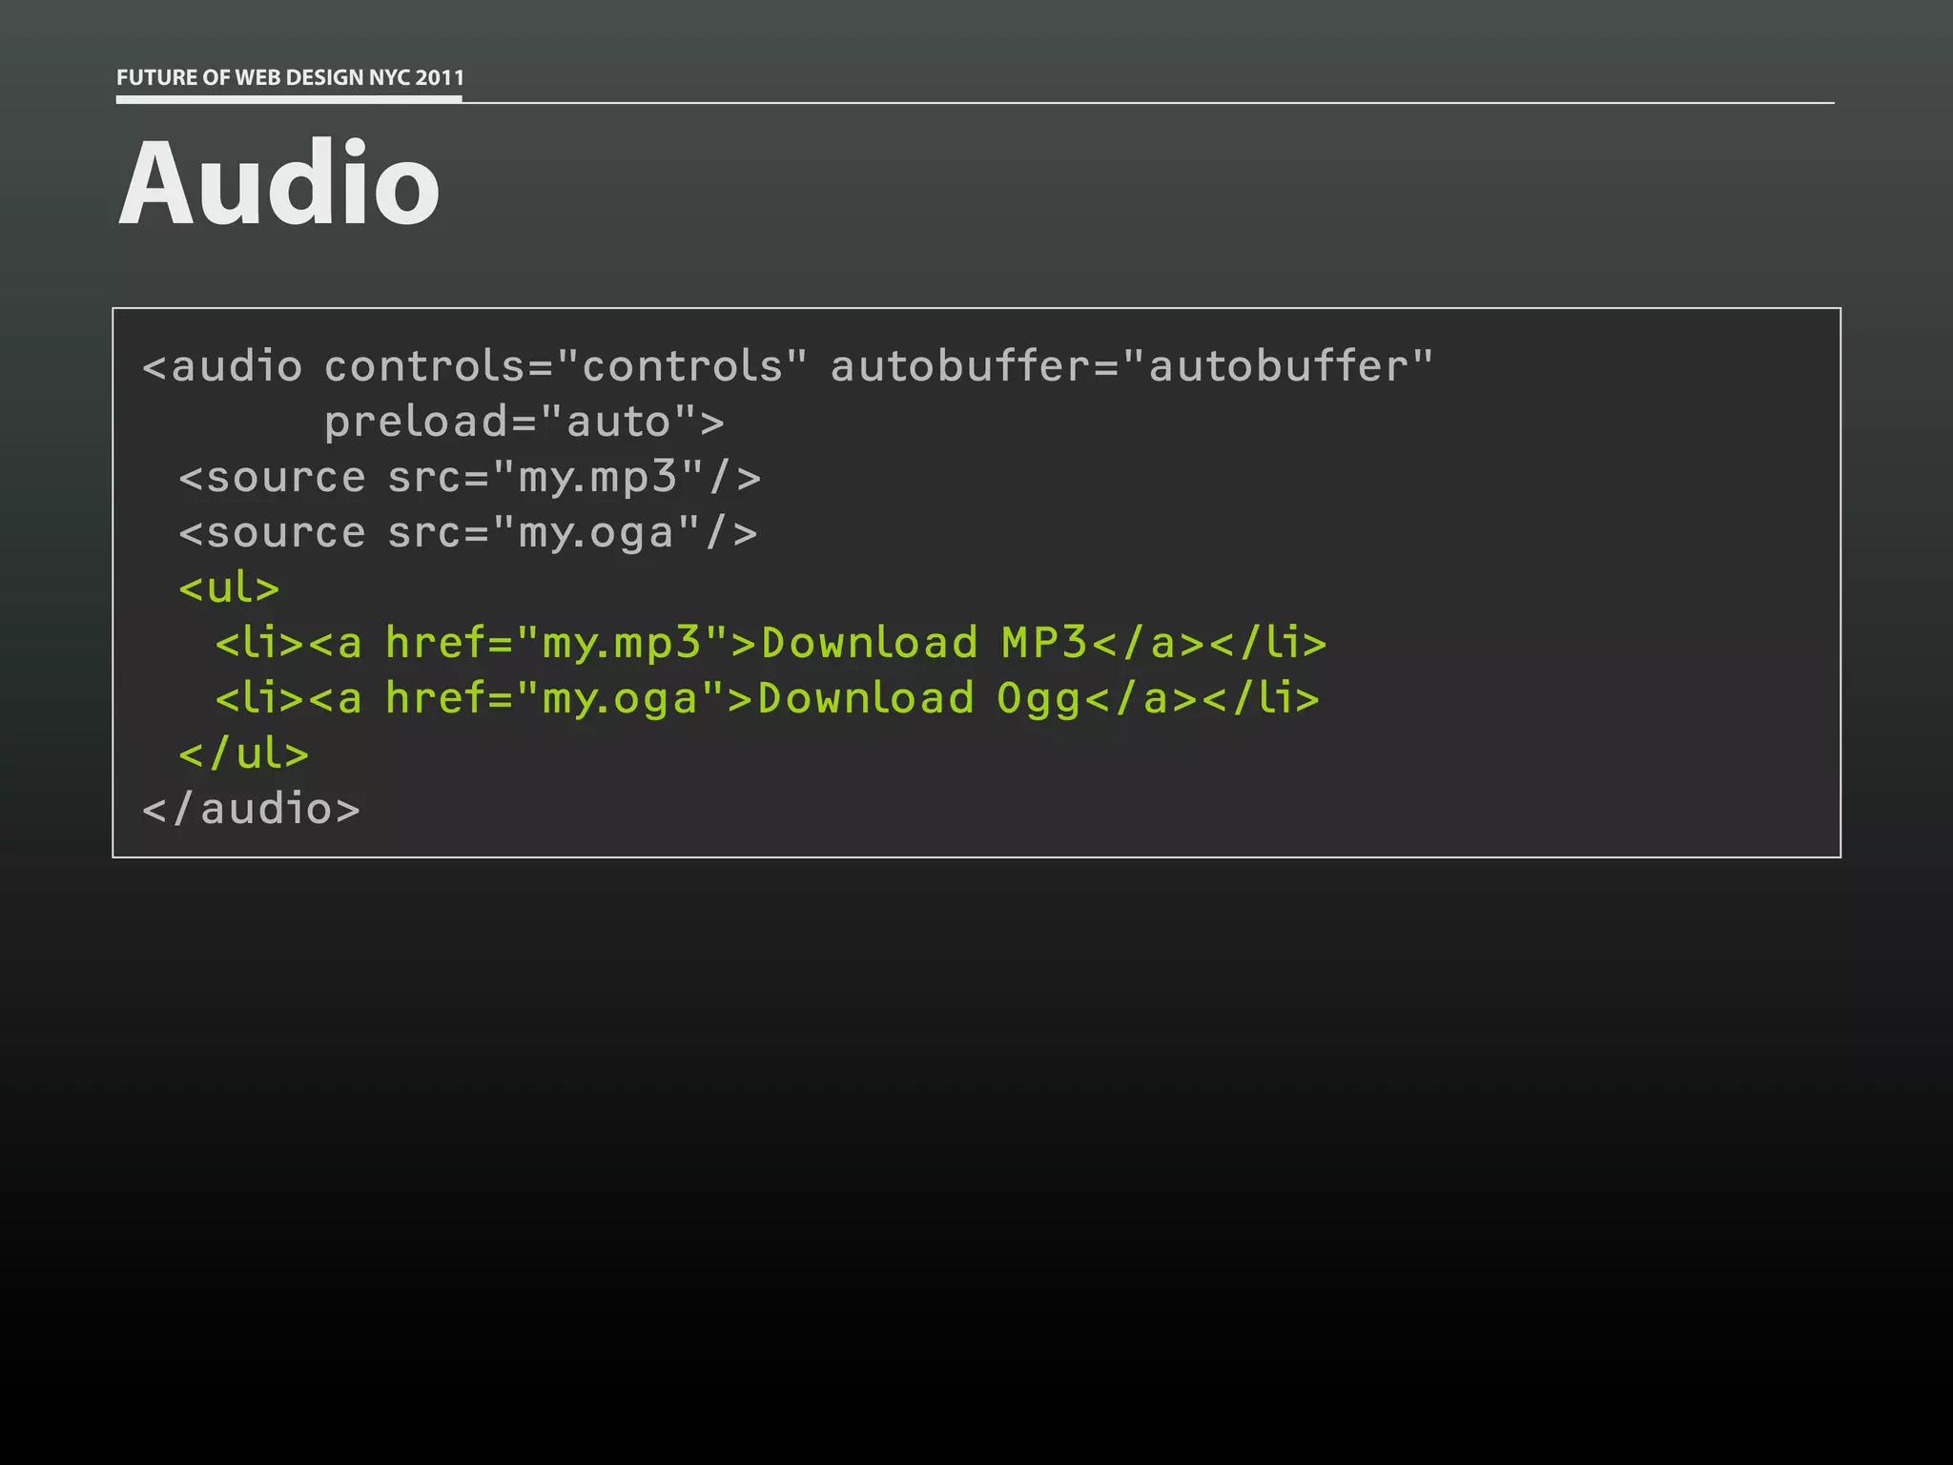Click the green opening <ul> tag
Screen dimensions: 1953x1465
(229, 588)
